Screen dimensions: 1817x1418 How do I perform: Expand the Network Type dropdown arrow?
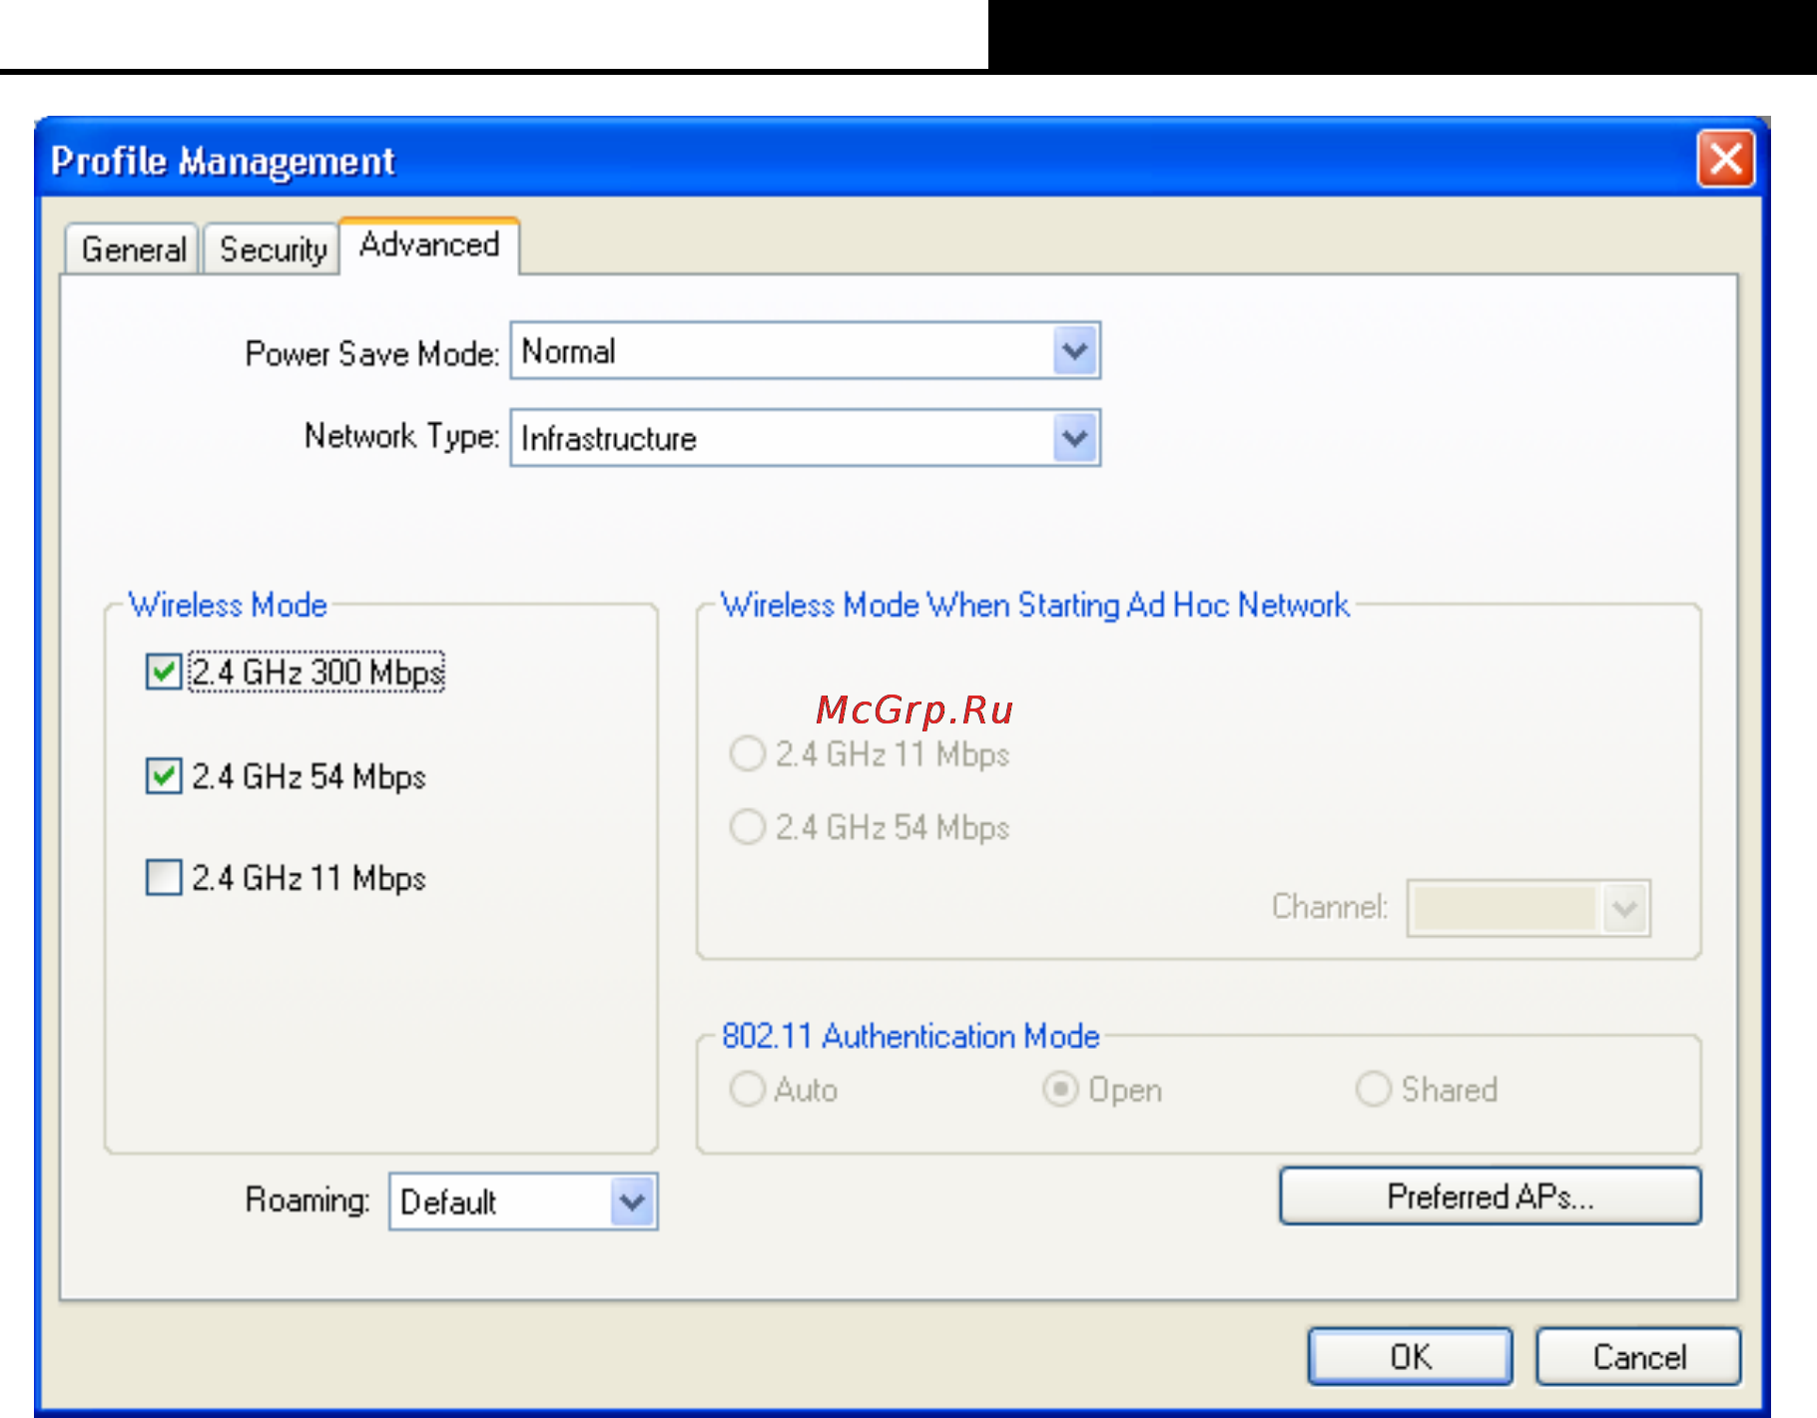[1075, 437]
